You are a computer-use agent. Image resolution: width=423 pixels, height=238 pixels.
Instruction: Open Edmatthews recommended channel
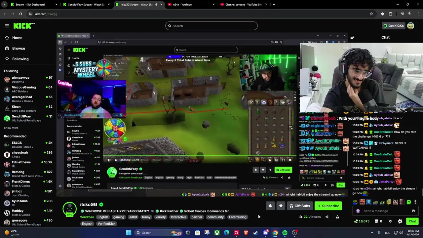click(28, 164)
